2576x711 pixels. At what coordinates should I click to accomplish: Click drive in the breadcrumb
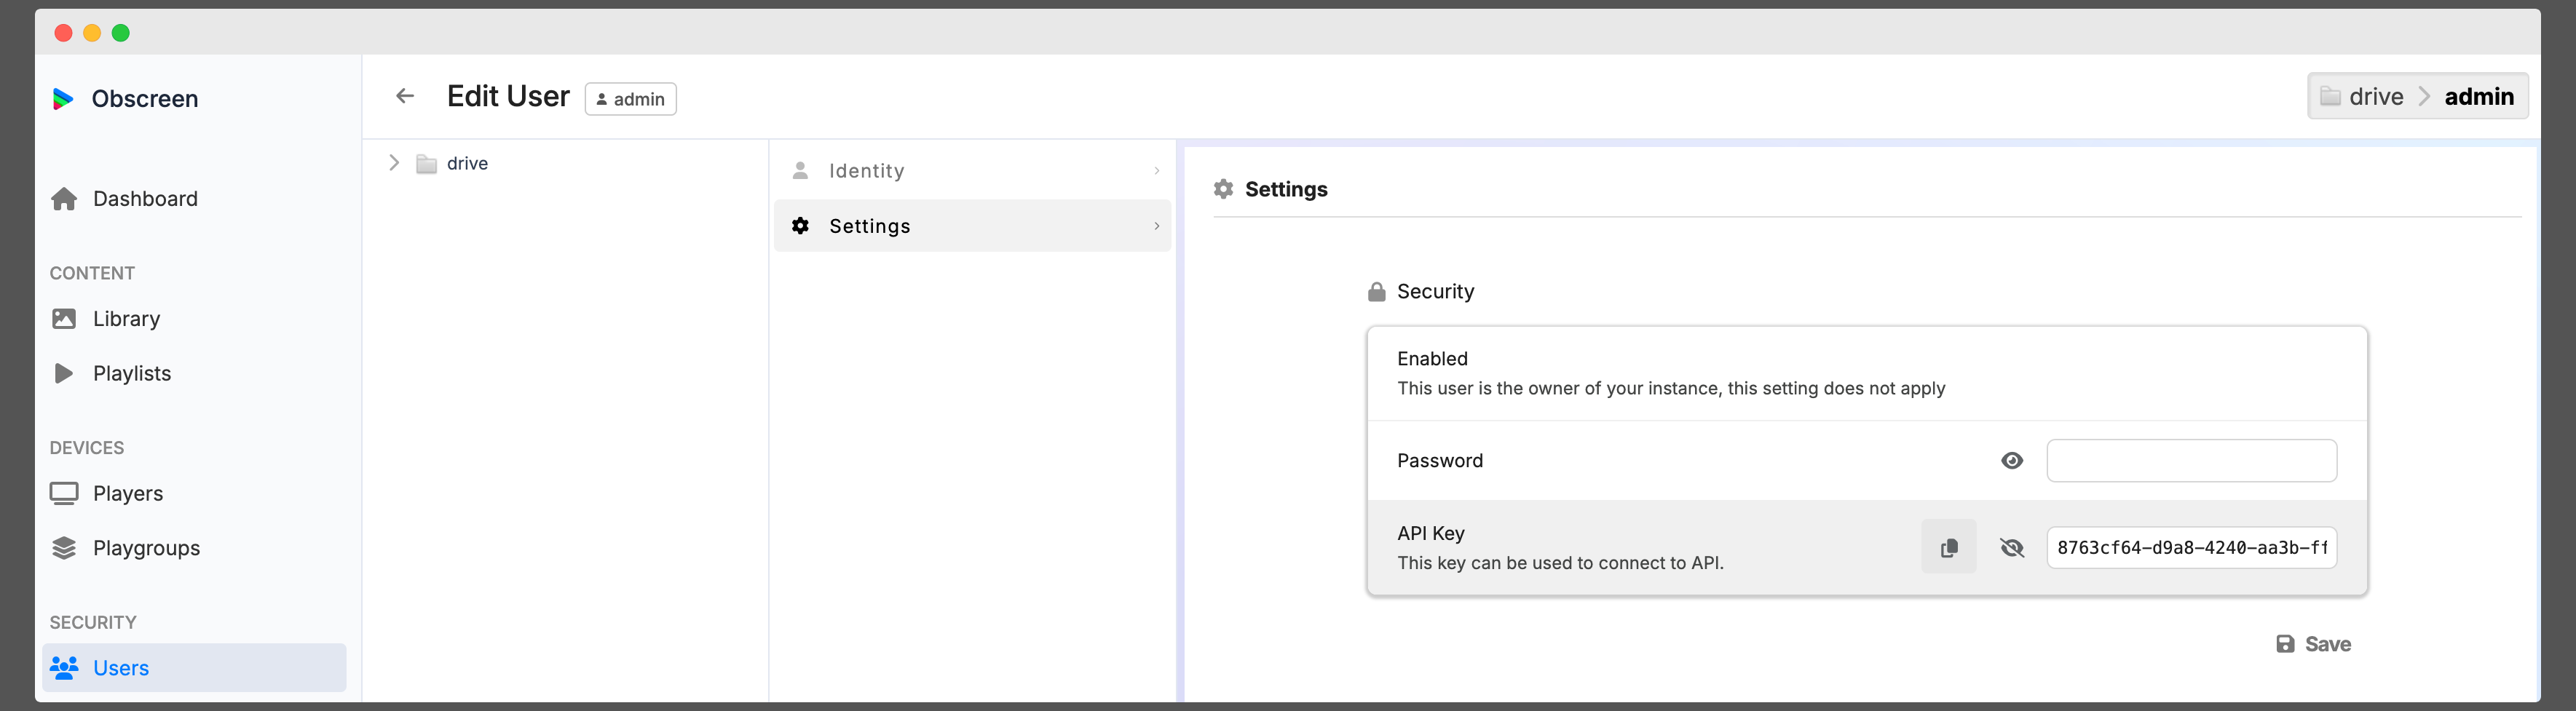2375,97
